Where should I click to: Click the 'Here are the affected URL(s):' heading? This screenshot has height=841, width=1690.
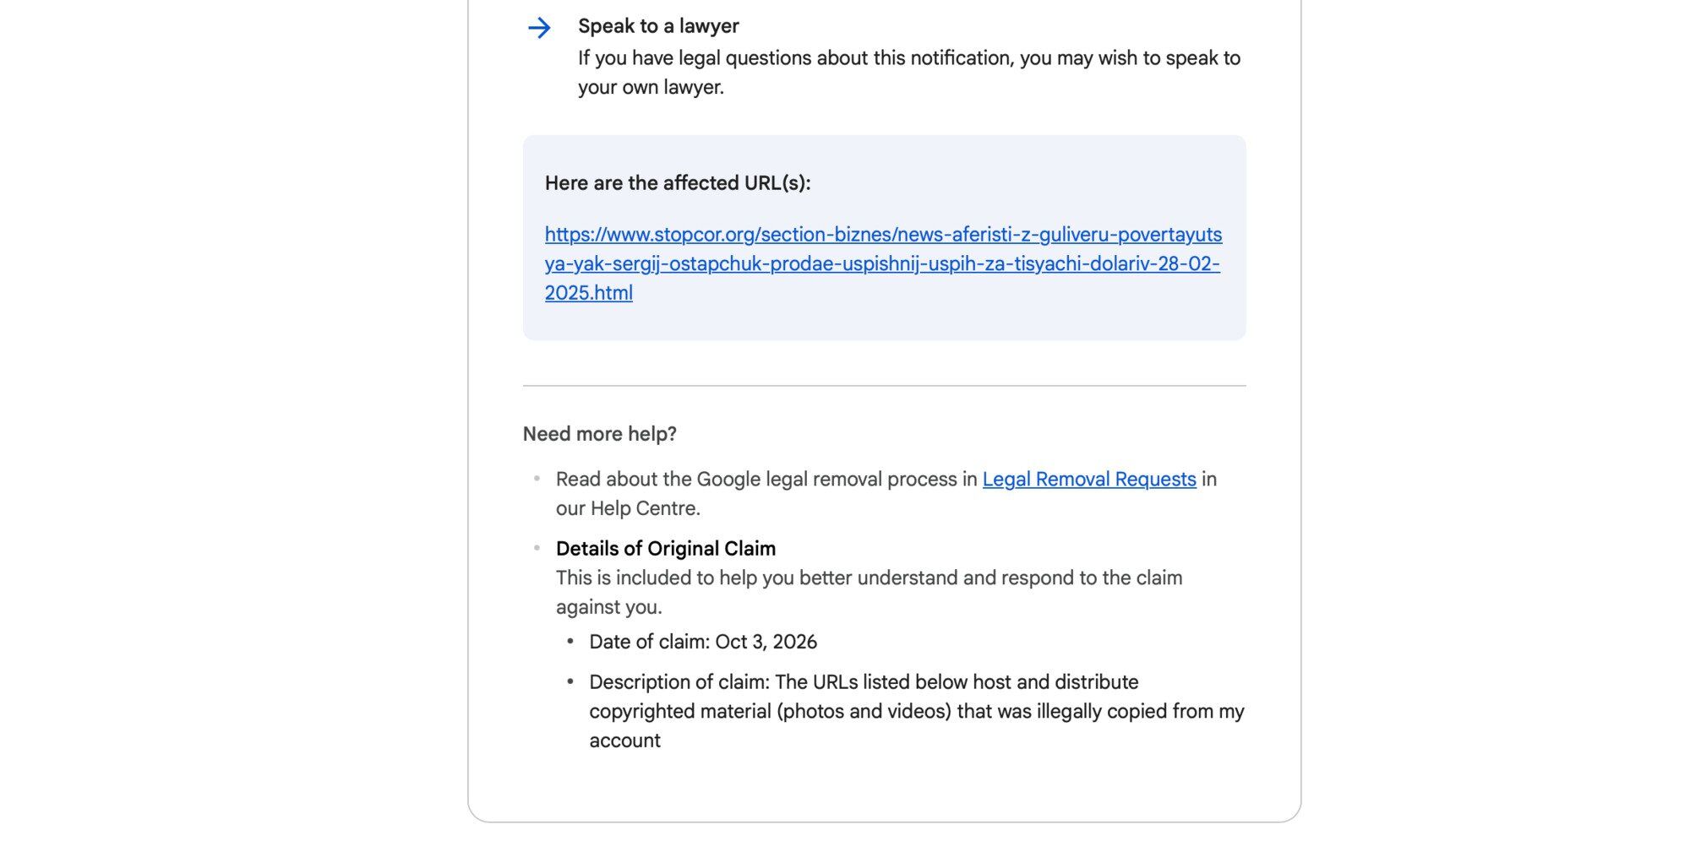678,183
